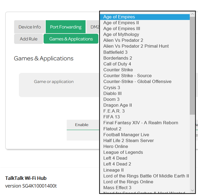The image size is (198, 195).
Task: Select Lord of the Rings Online
Action: (145, 182)
